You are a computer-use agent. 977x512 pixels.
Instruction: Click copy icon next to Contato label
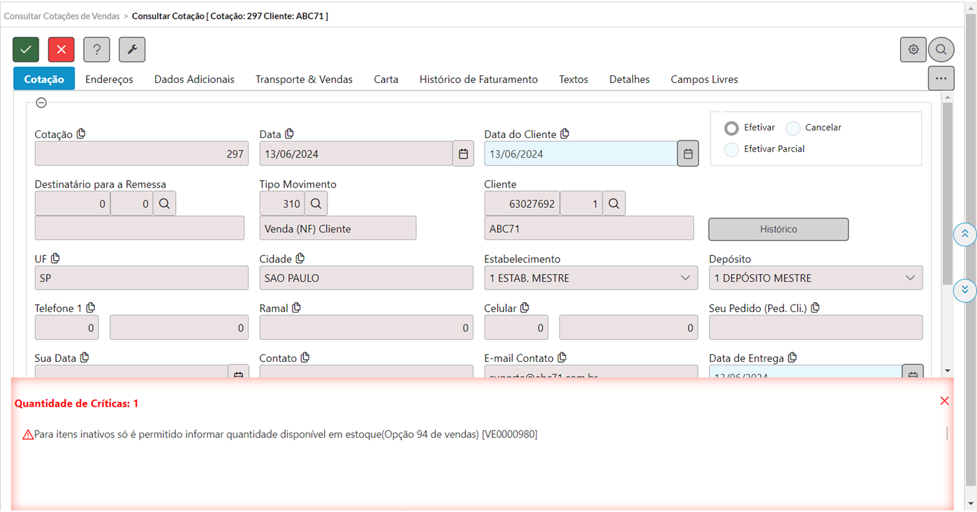305,357
